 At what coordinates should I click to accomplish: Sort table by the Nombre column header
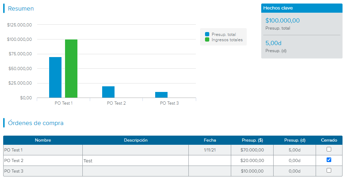pos(43,140)
